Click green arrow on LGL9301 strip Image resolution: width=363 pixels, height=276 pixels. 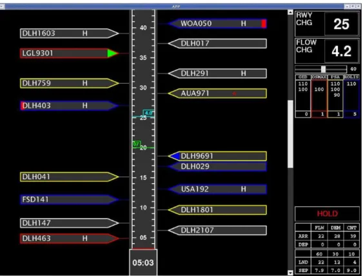click(113, 54)
